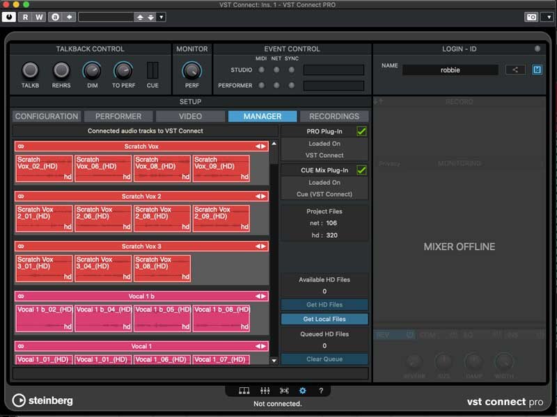
Task: Toggle the plugin bypass power button
Action: point(9,17)
